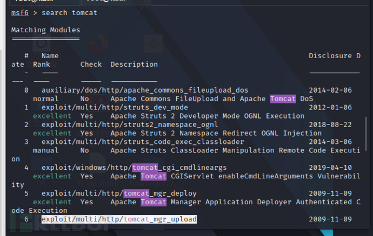Click the date 2019-04-10
This screenshot has height=236, width=373.
click(x=330, y=168)
